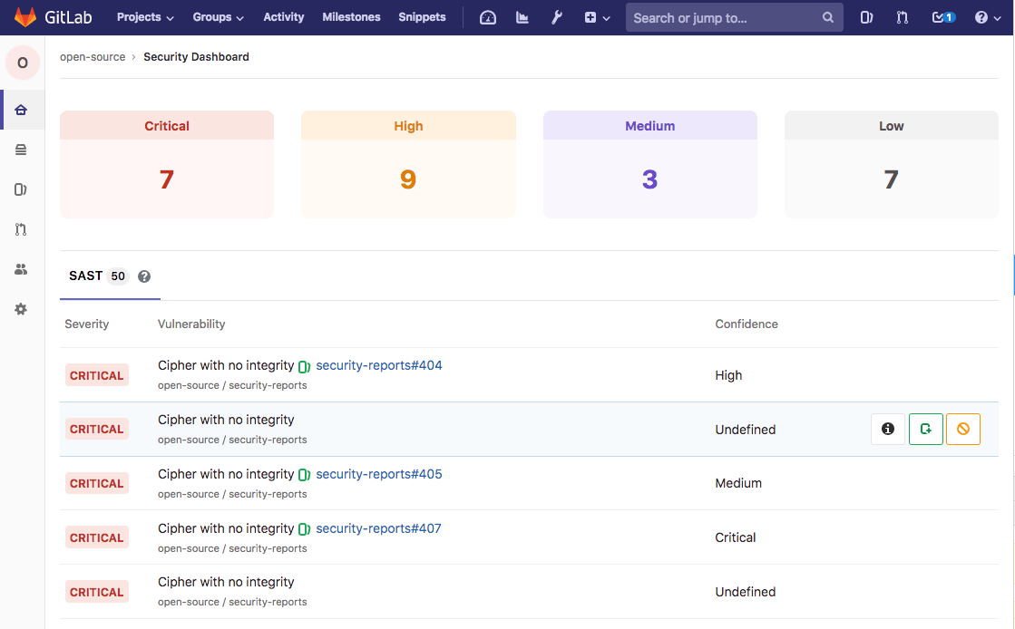Open the security-reports#404 link
The image size is (1015, 629).
click(x=379, y=365)
